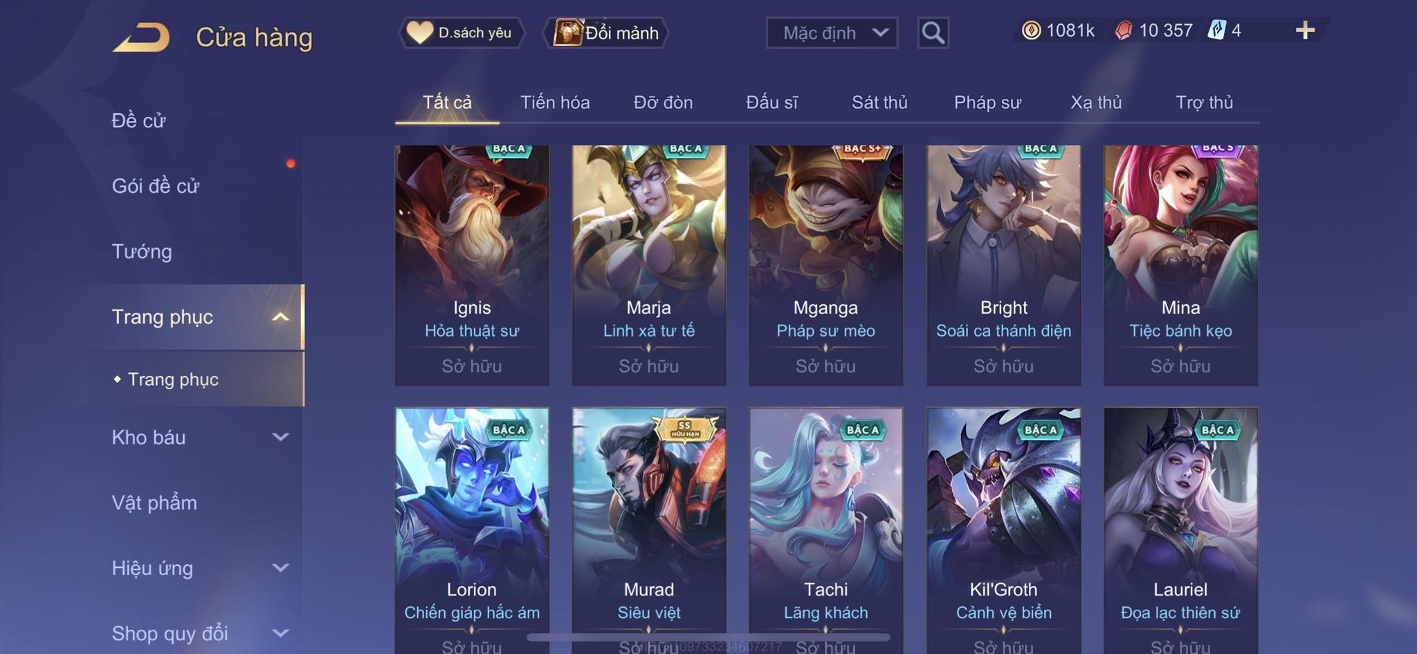Open Đổi mảnh fragment exchange button
Viewport: 1417px width, 654px height.
606,32
